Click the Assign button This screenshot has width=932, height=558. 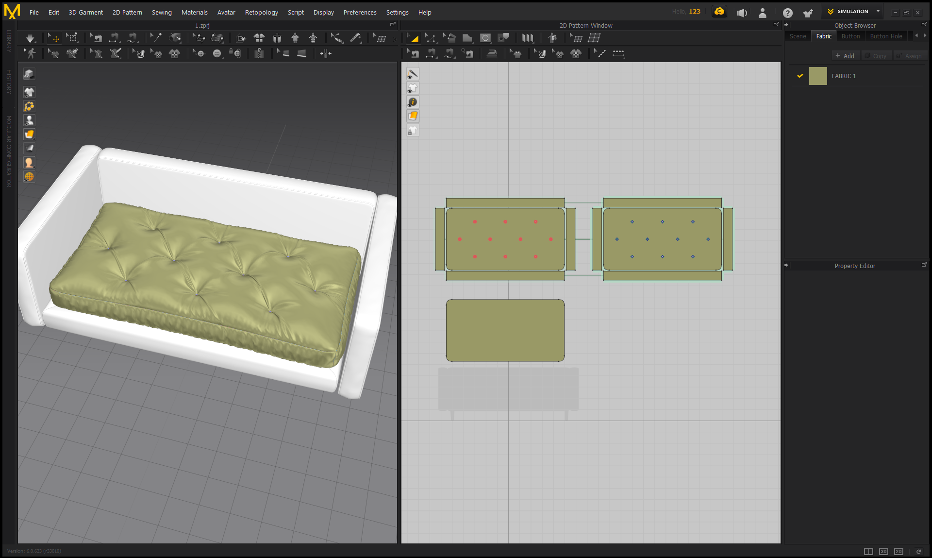click(x=910, y=56)
